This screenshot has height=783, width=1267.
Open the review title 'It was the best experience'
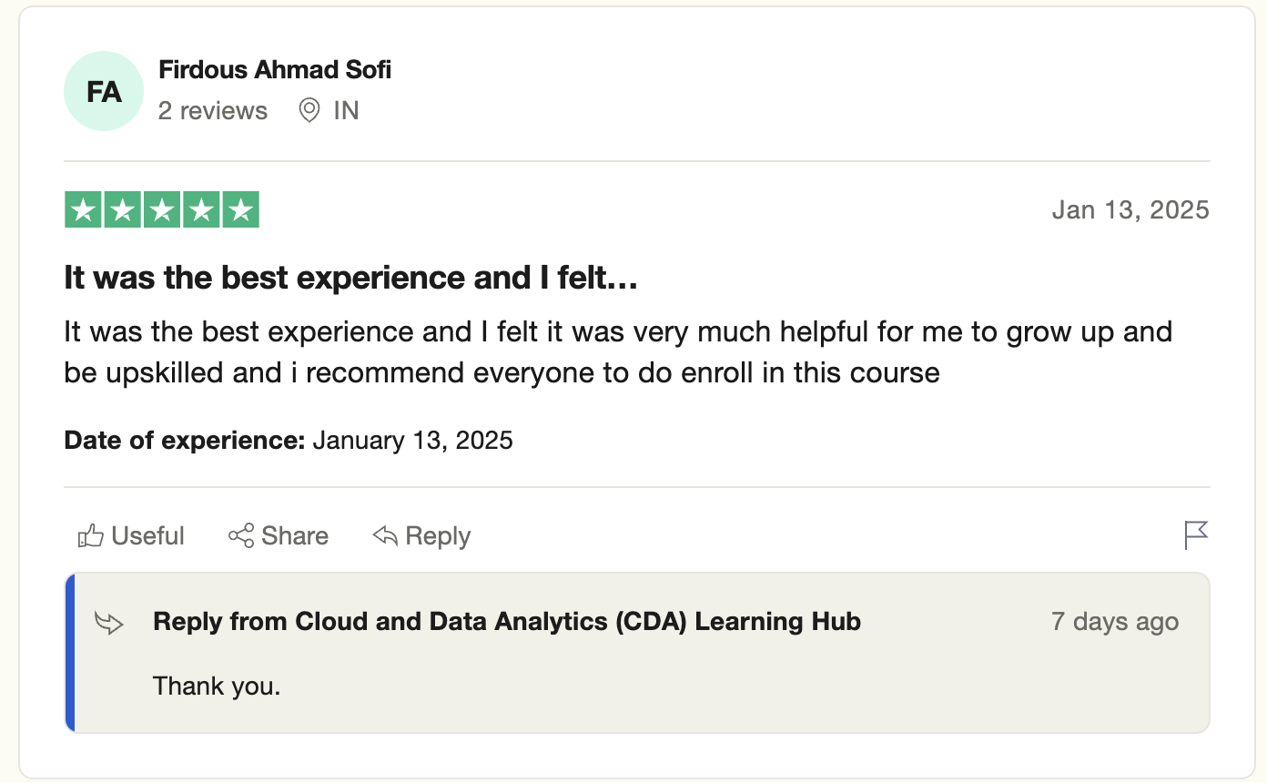pos(350,278)
